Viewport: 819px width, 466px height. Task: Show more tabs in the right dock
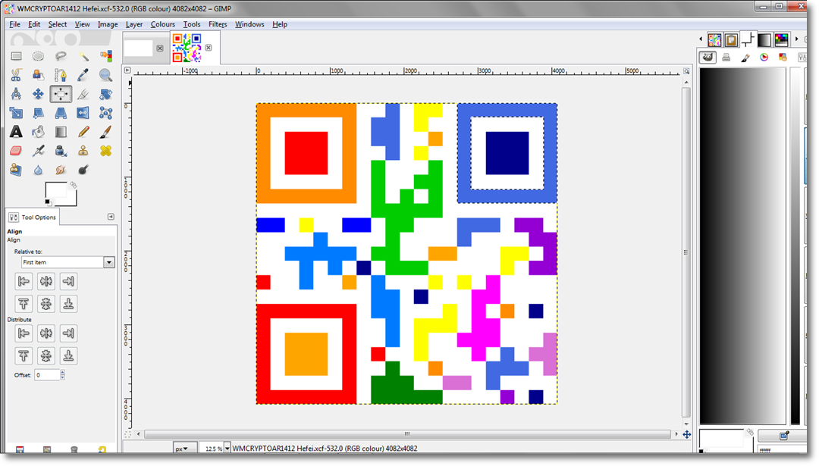pos(796,39)
